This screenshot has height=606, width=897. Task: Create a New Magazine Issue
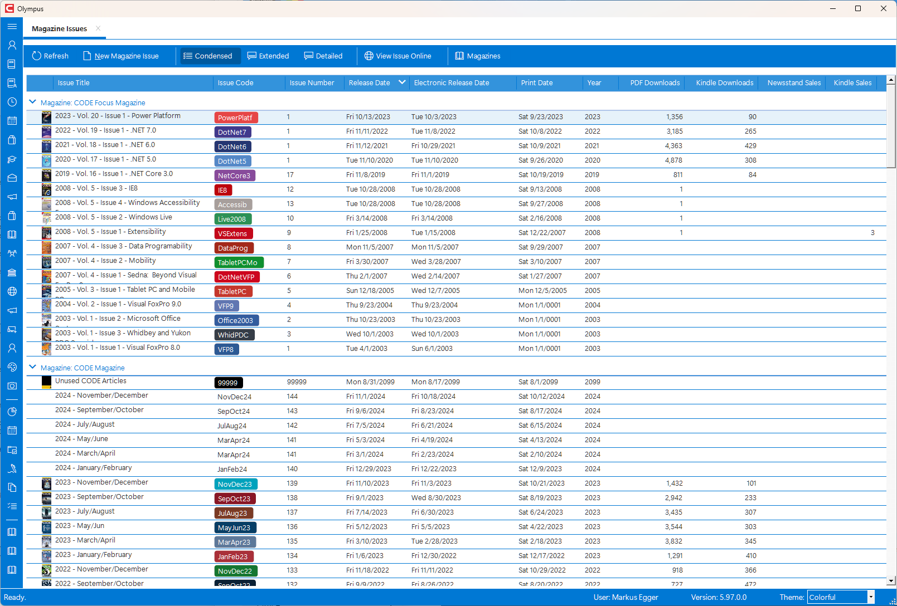tap(121, 56)
